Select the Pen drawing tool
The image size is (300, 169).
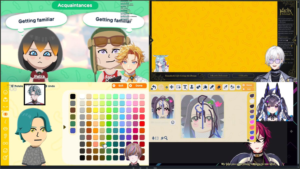pos(212,87)
